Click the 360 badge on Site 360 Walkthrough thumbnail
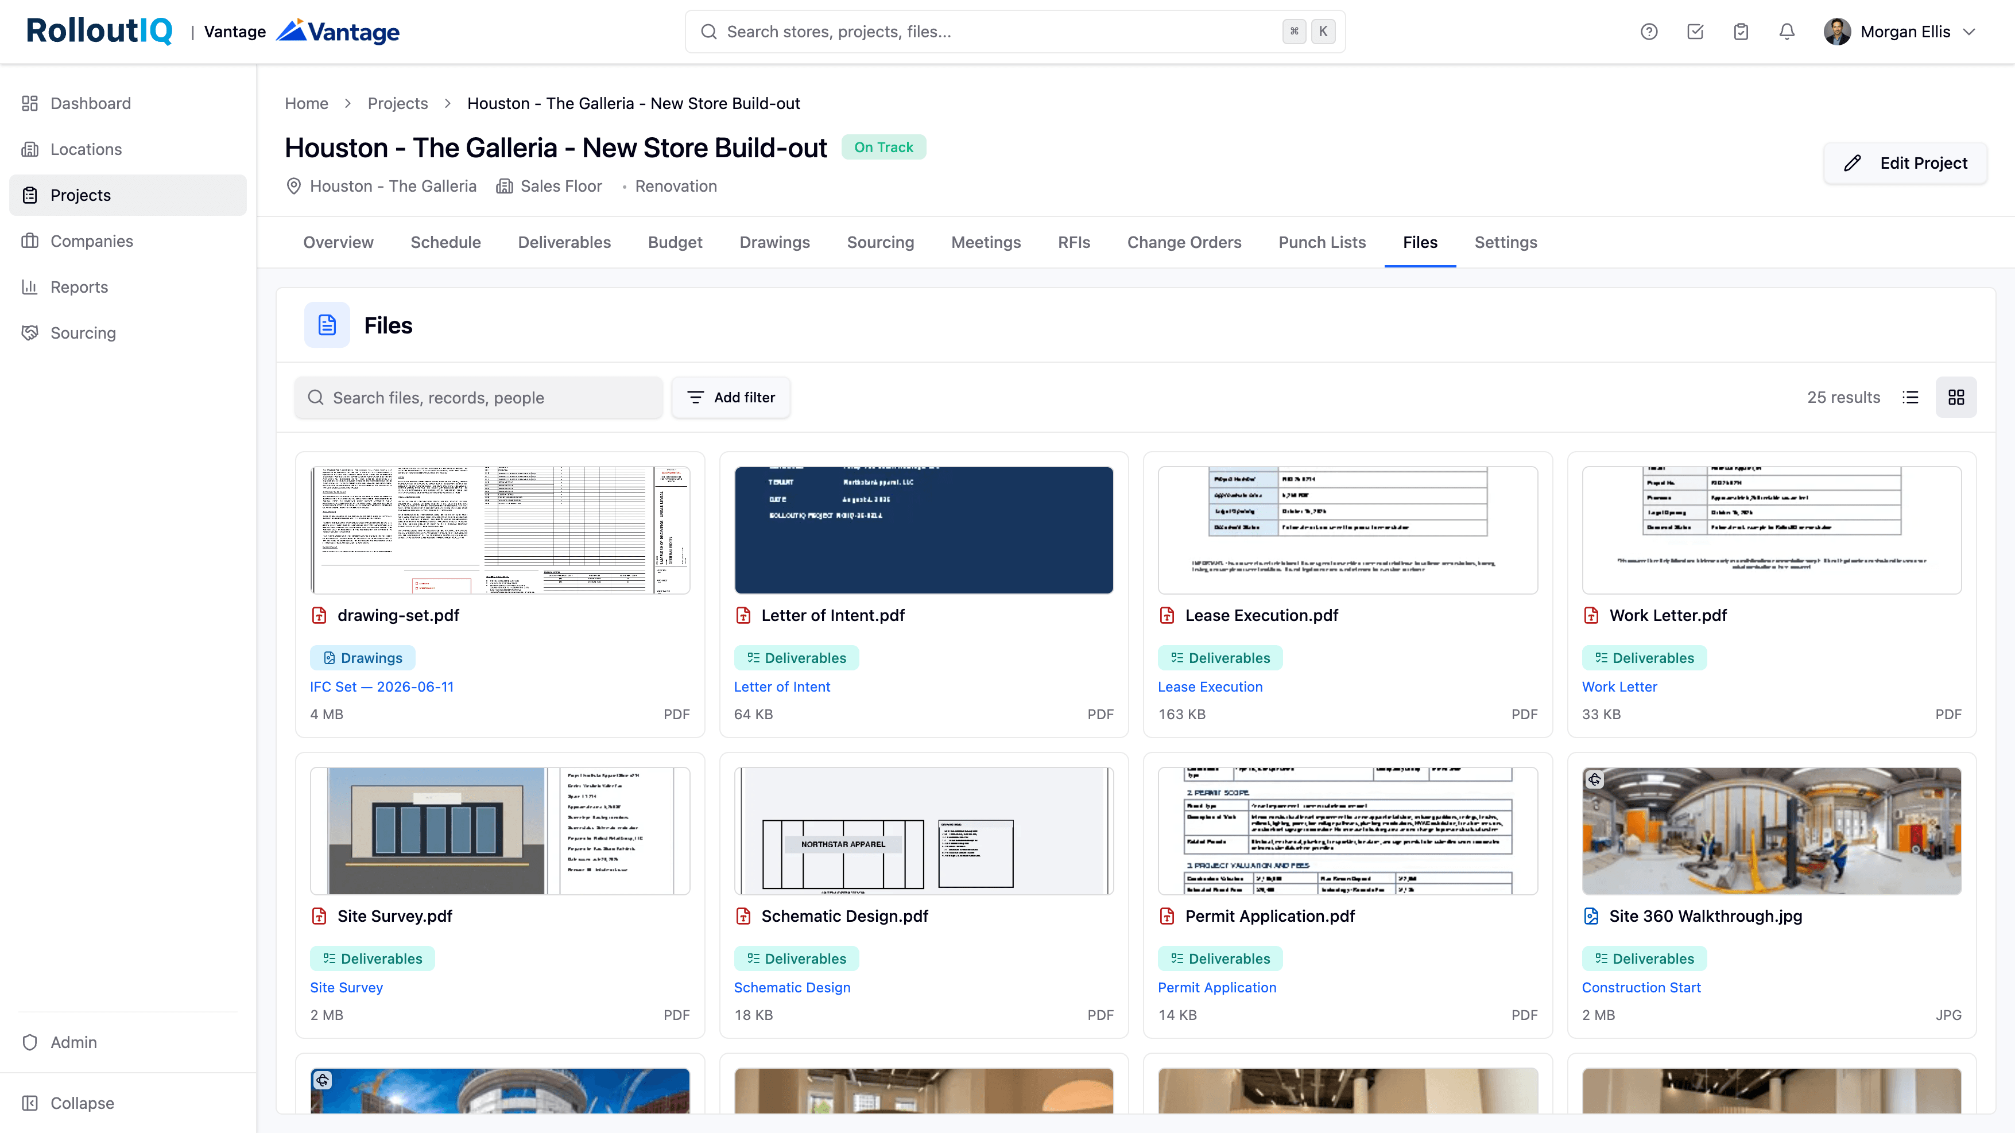The width and height of the screenshot is (2015, 1133). pyautogui.click(x=1594, y=779)
